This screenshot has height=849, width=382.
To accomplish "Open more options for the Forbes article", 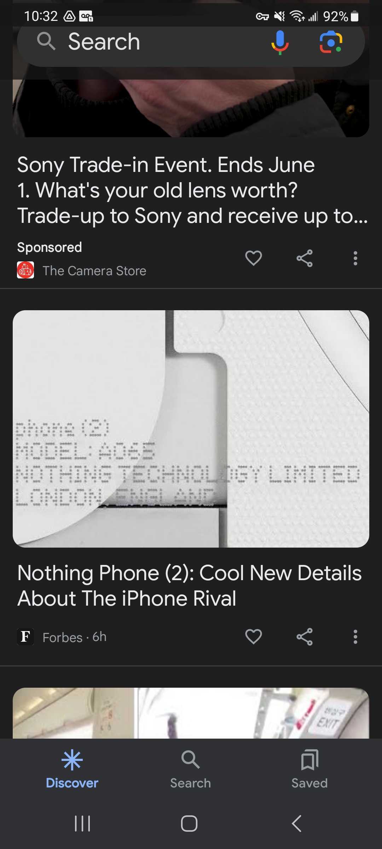I will tap(355, 637).
